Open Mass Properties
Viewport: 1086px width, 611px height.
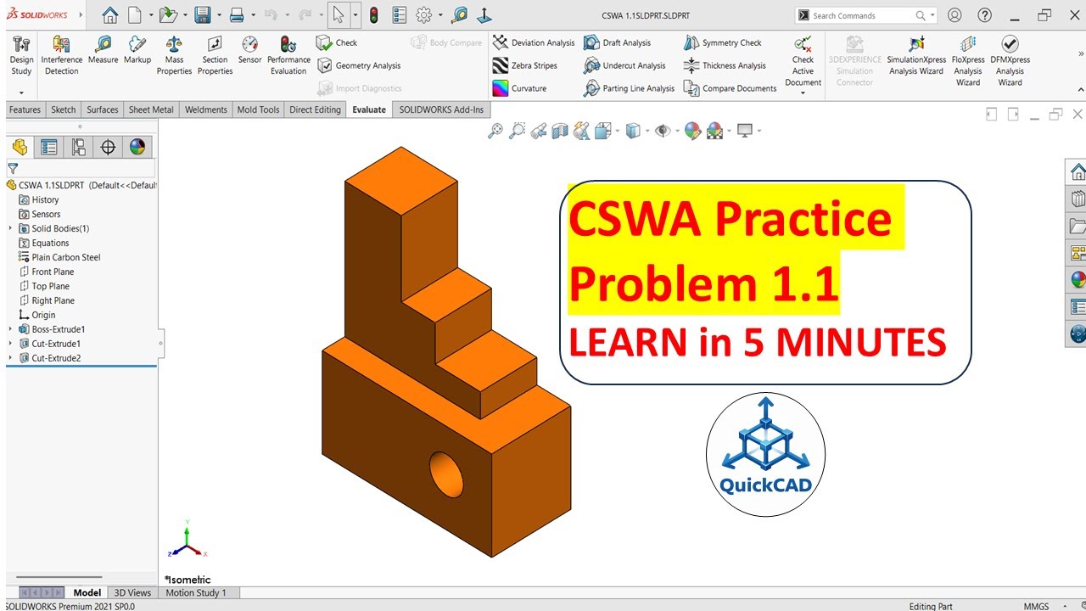(174, 56)
